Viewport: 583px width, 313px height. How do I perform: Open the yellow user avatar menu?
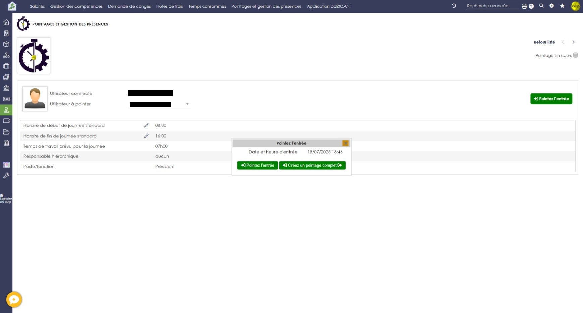(576, 6)
